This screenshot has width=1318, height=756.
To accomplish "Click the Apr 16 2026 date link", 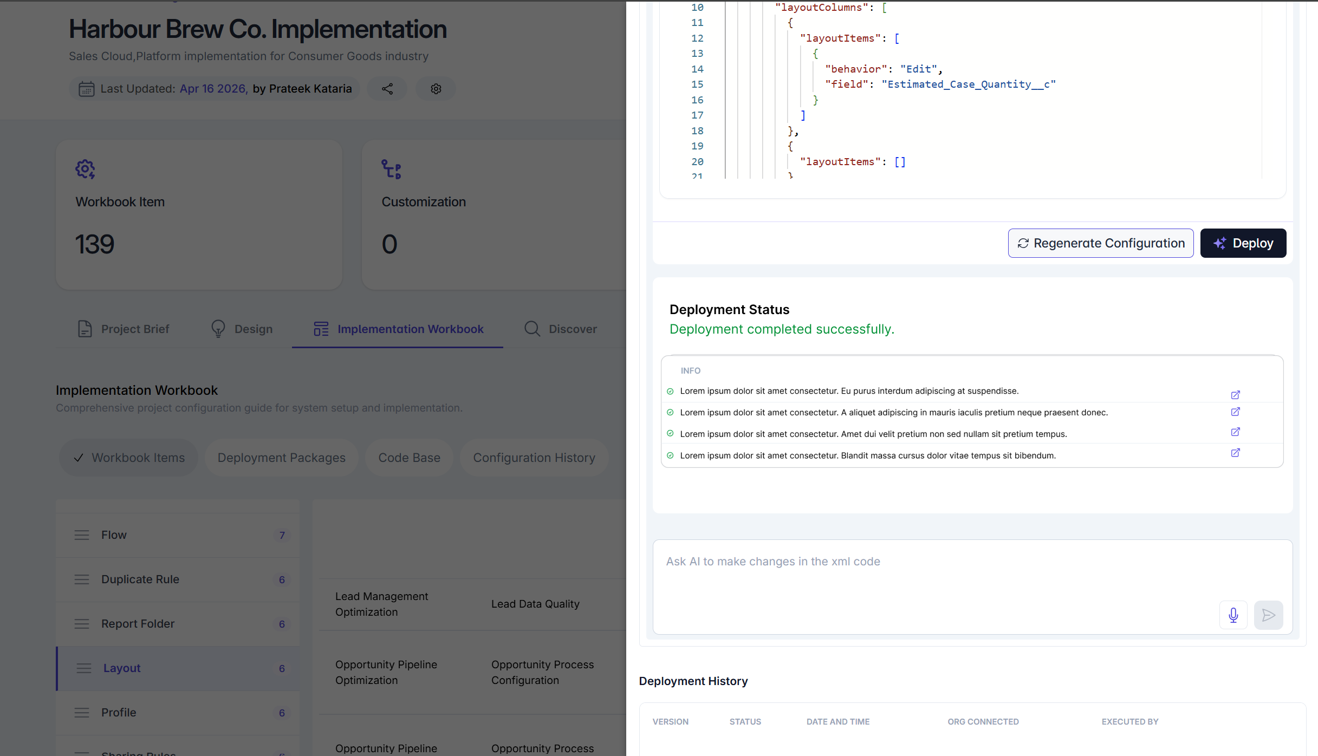I will click(213, 89).
